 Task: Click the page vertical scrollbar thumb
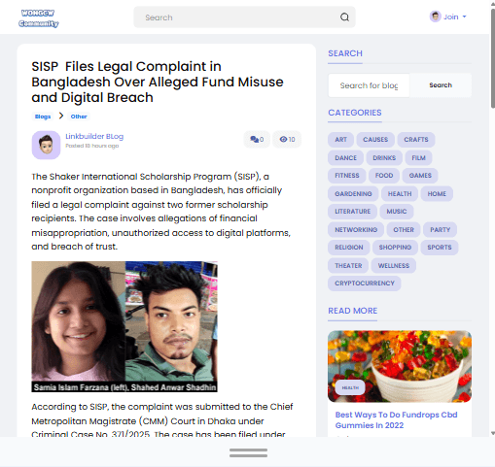(x=493, y=58)
